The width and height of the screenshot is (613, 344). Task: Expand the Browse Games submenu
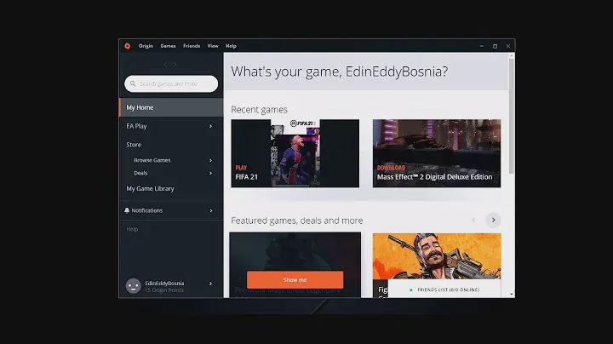click(x=210, y=160)
